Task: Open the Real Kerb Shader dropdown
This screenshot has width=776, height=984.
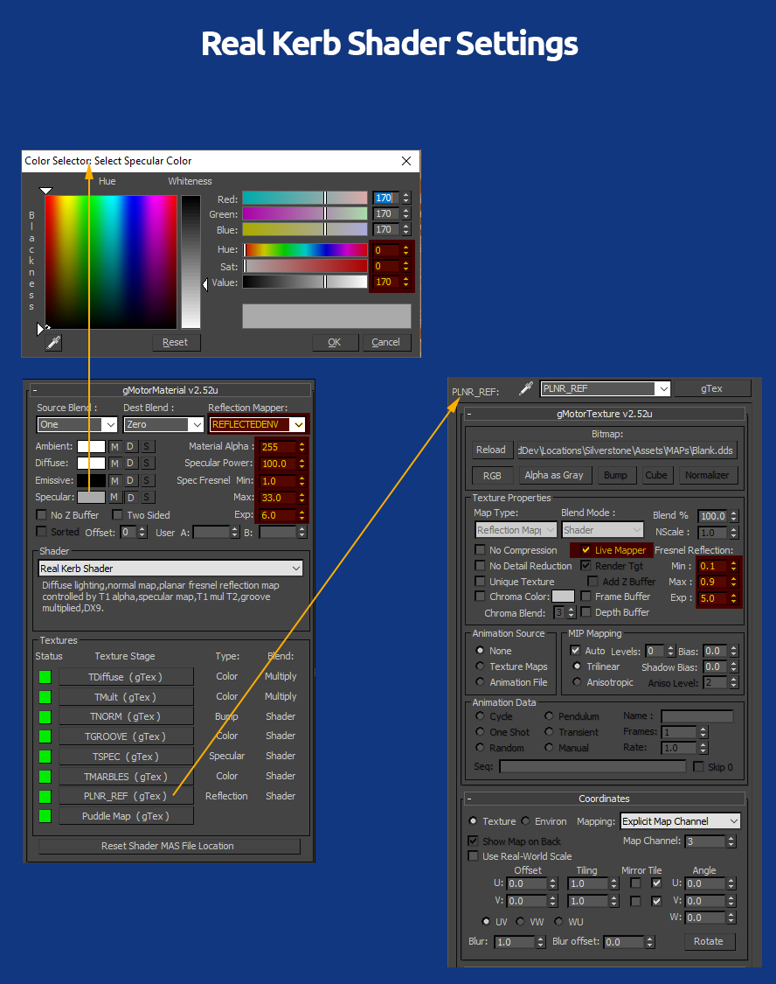Action: point(170,569)
